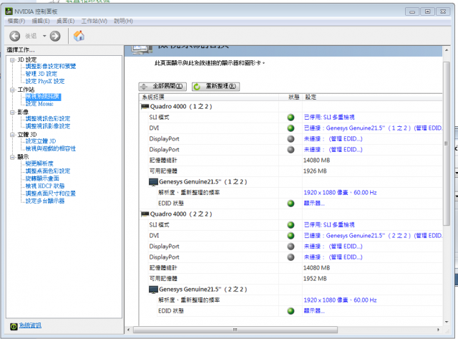Image resolution: width=458 pixels, height=339 pixels.
Task: Open the 編輯(E) menu
Action: pyautogui.click(x=41, y=21)
